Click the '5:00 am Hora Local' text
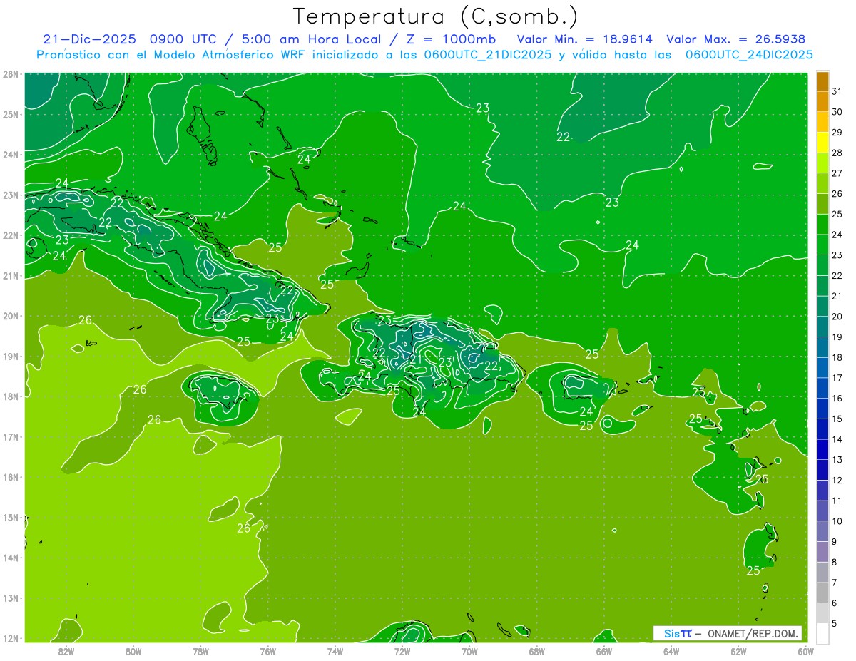This screenshot has height=661, width=856. coord(310,39)
